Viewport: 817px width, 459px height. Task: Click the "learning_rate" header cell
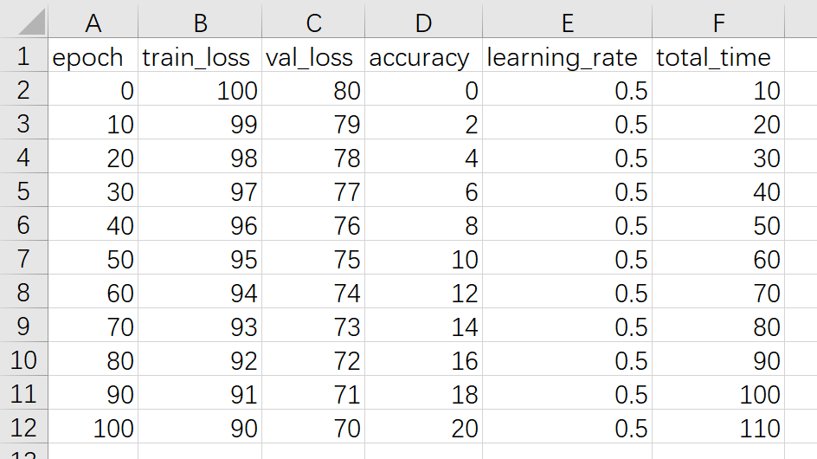567,57
